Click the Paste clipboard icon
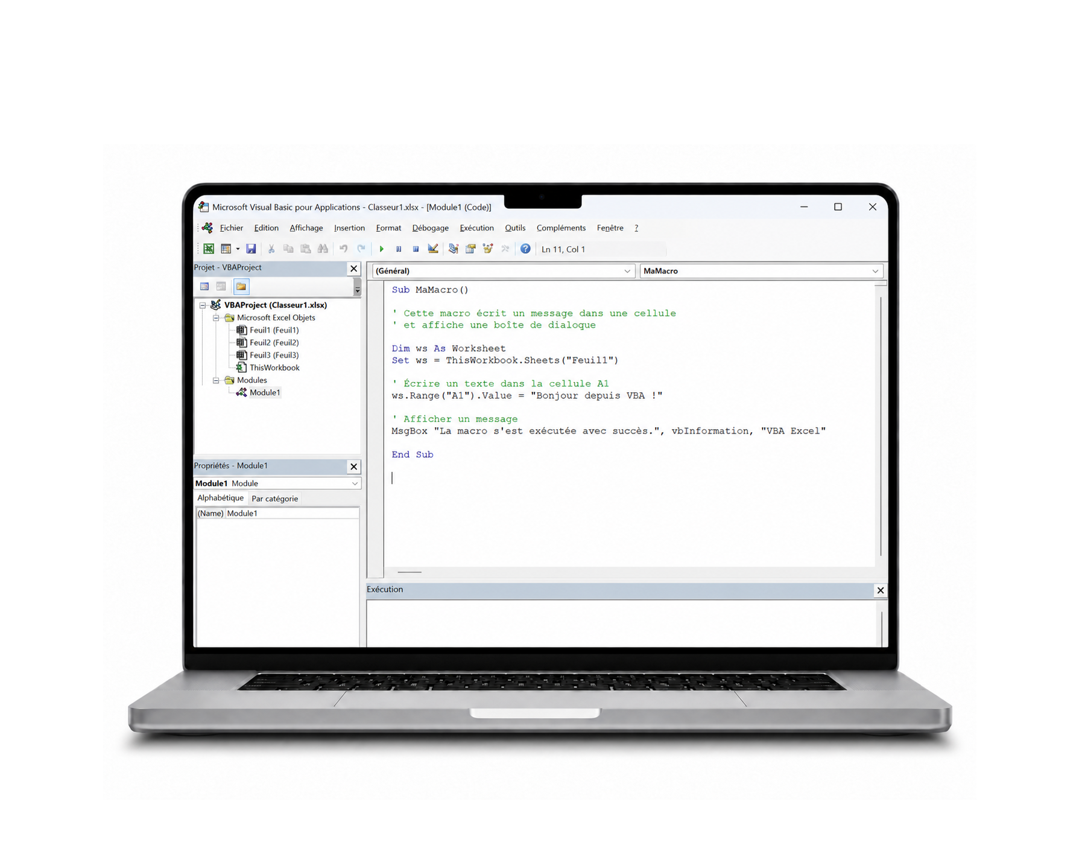This screenshot has width=1085, height=845. 306,249
